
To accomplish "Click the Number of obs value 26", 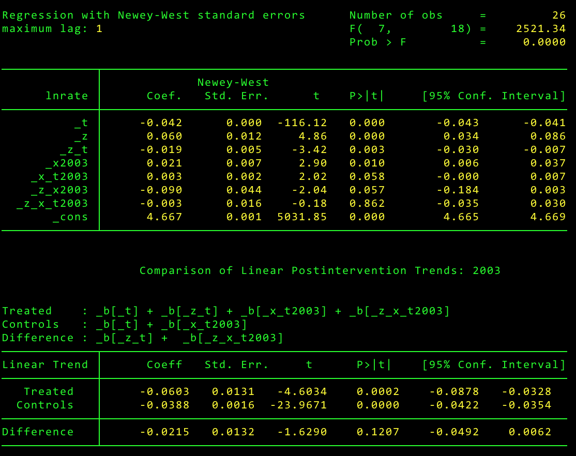I will (559, 16).
